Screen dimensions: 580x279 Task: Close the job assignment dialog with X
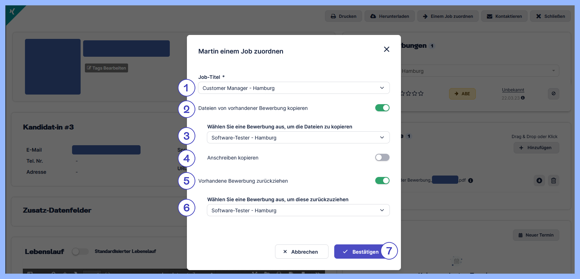(386, 49)
